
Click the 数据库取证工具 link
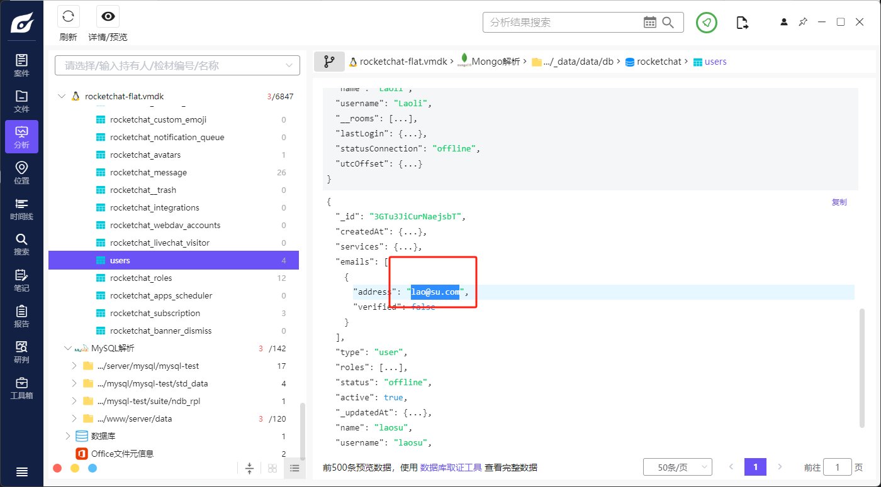451,468
